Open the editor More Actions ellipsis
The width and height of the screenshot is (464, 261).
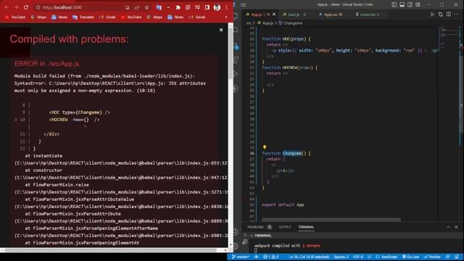[456, 14]
